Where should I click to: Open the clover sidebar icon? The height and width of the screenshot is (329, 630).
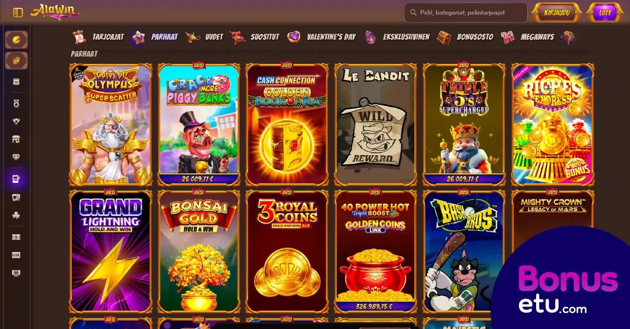[16, 215]
